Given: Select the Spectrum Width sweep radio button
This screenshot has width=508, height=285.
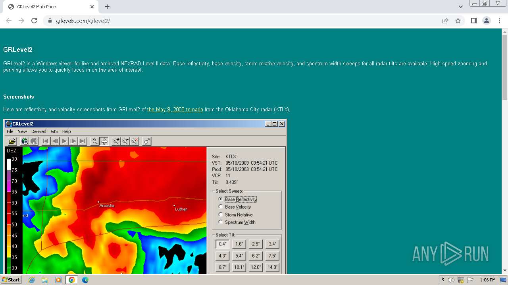Looking at the screenshot, I should 221,222.
